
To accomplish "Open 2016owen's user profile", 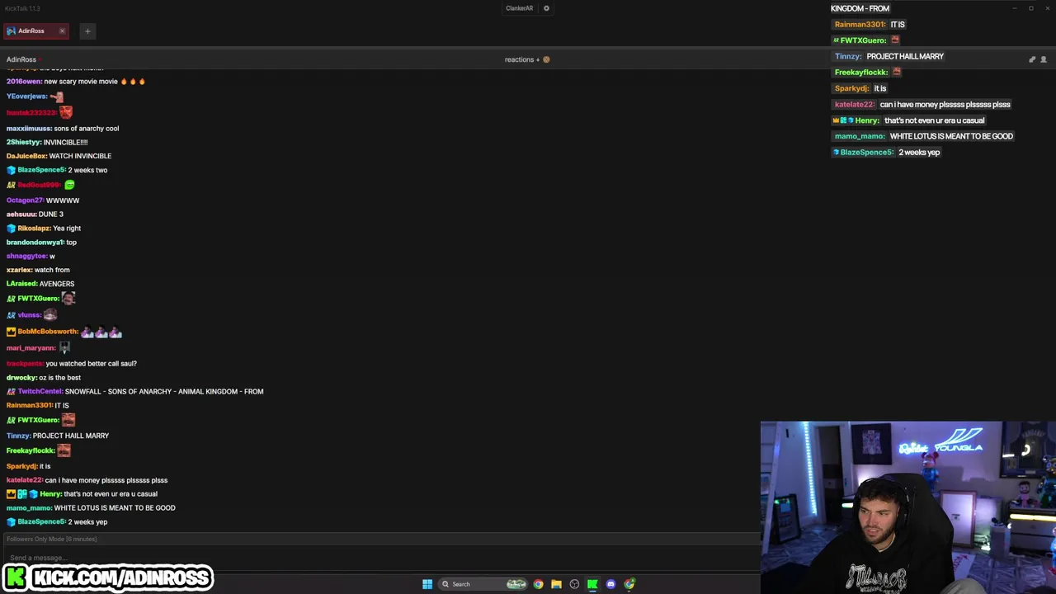I will pos(24,82).
